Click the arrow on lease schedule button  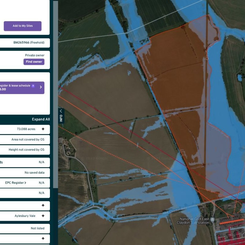tap(41, 87)
